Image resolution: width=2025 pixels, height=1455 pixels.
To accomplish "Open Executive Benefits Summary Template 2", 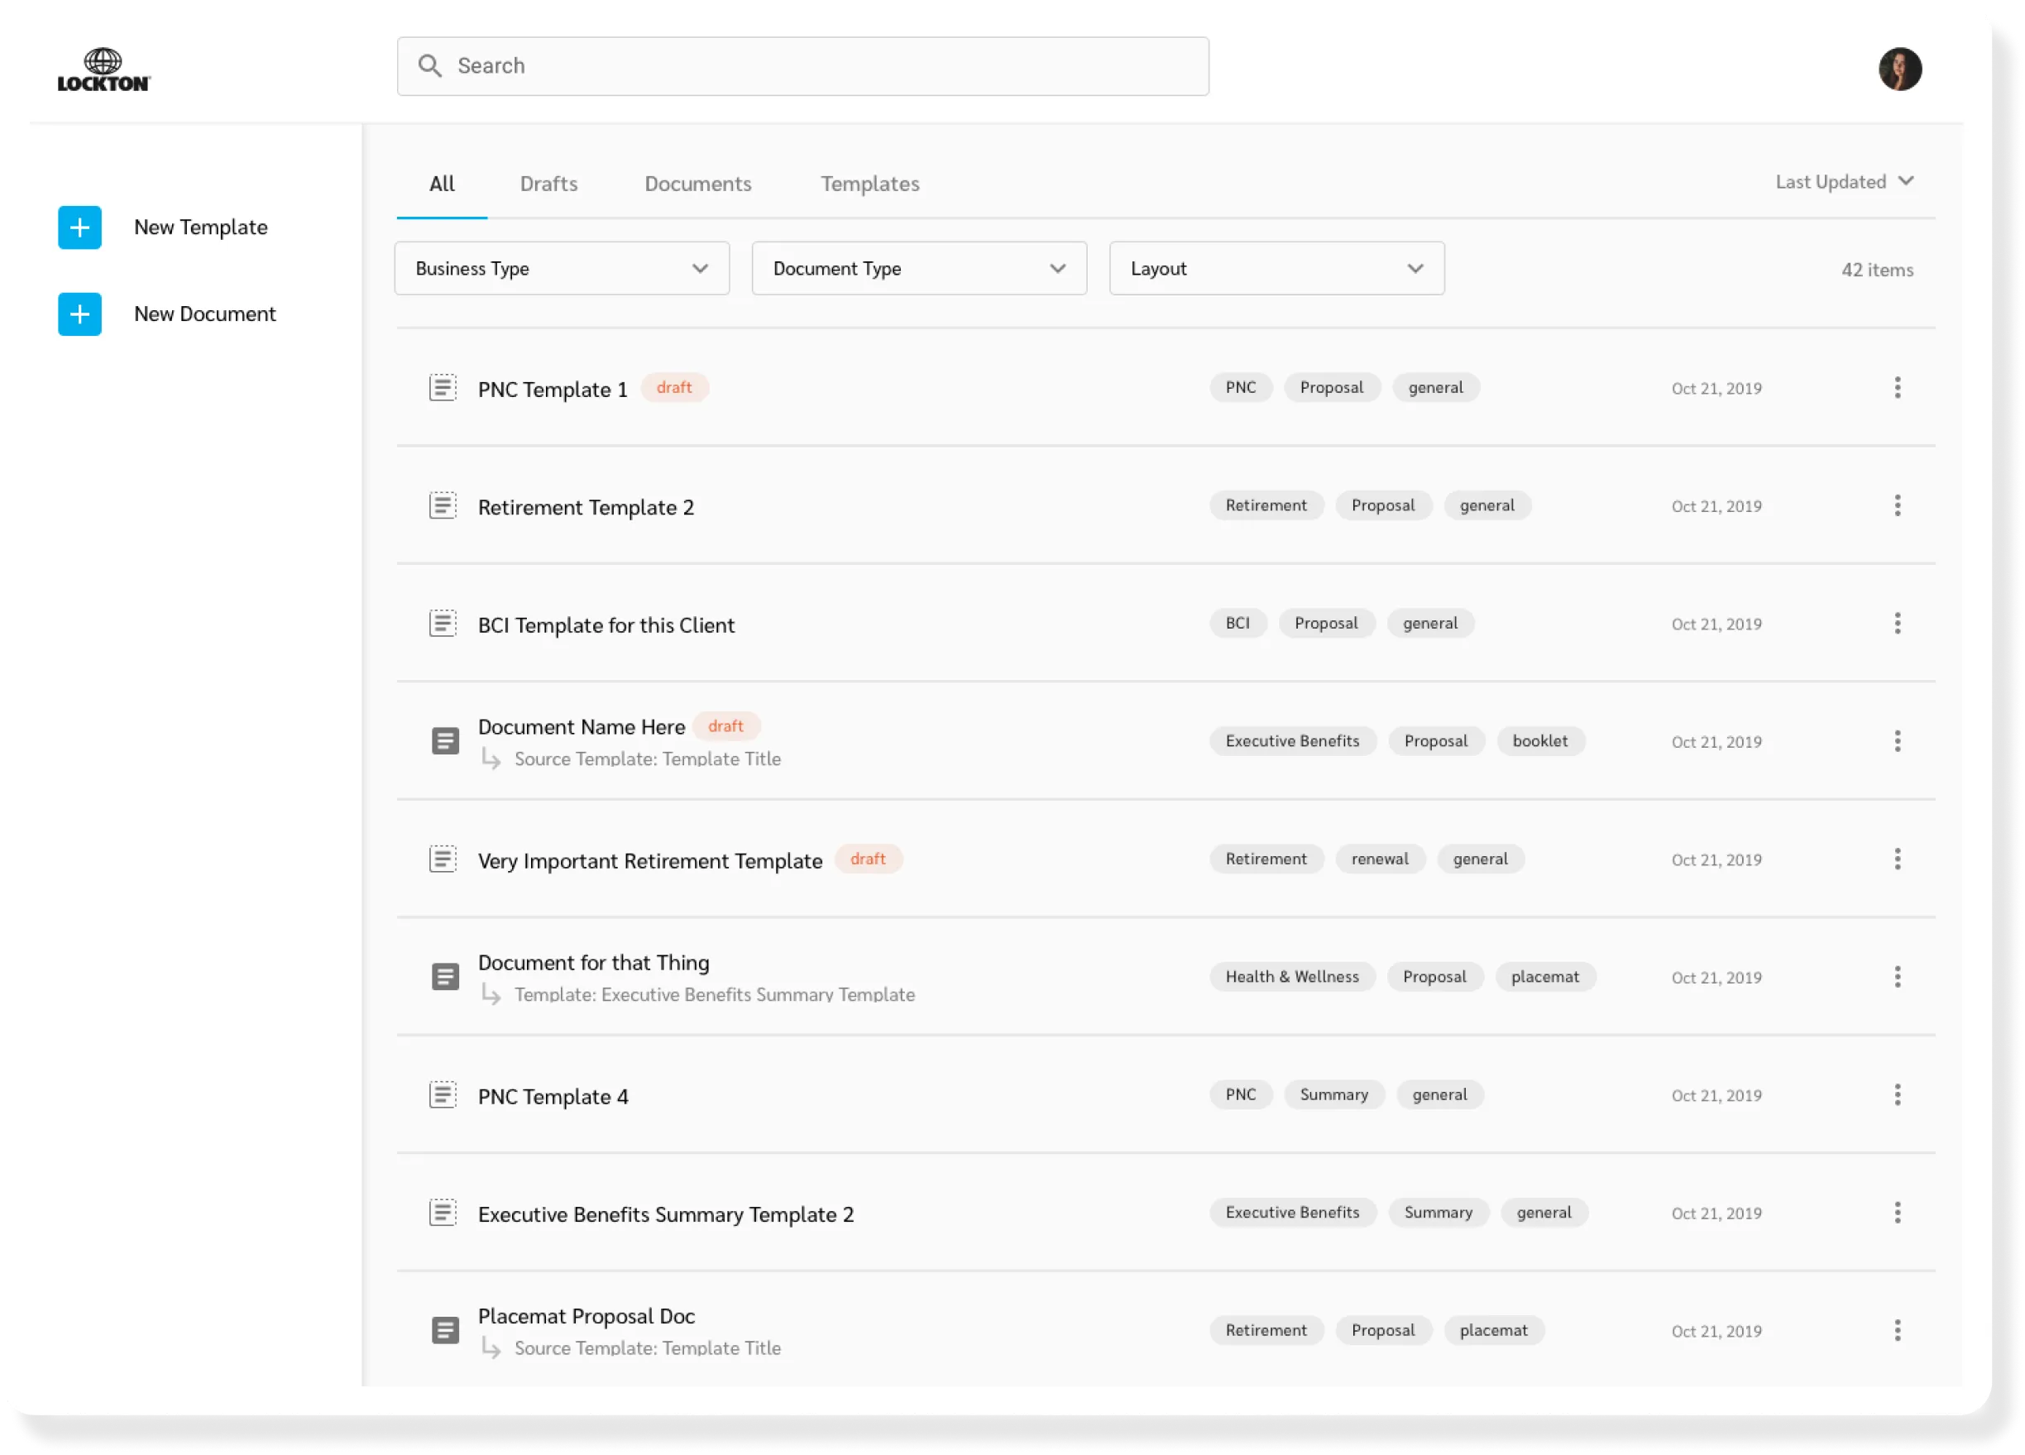I will (x=665, y=1214).
